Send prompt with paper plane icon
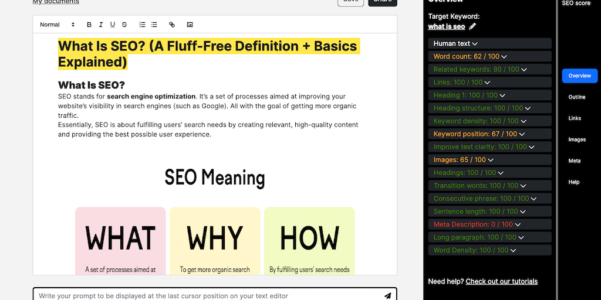This screenshot has width=601, height=300. [387, 296]
